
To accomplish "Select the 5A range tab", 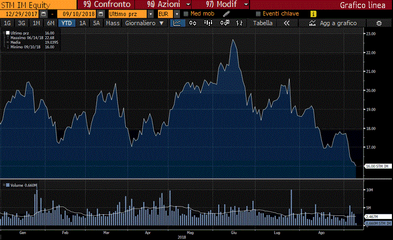I will tap(96, 23).
